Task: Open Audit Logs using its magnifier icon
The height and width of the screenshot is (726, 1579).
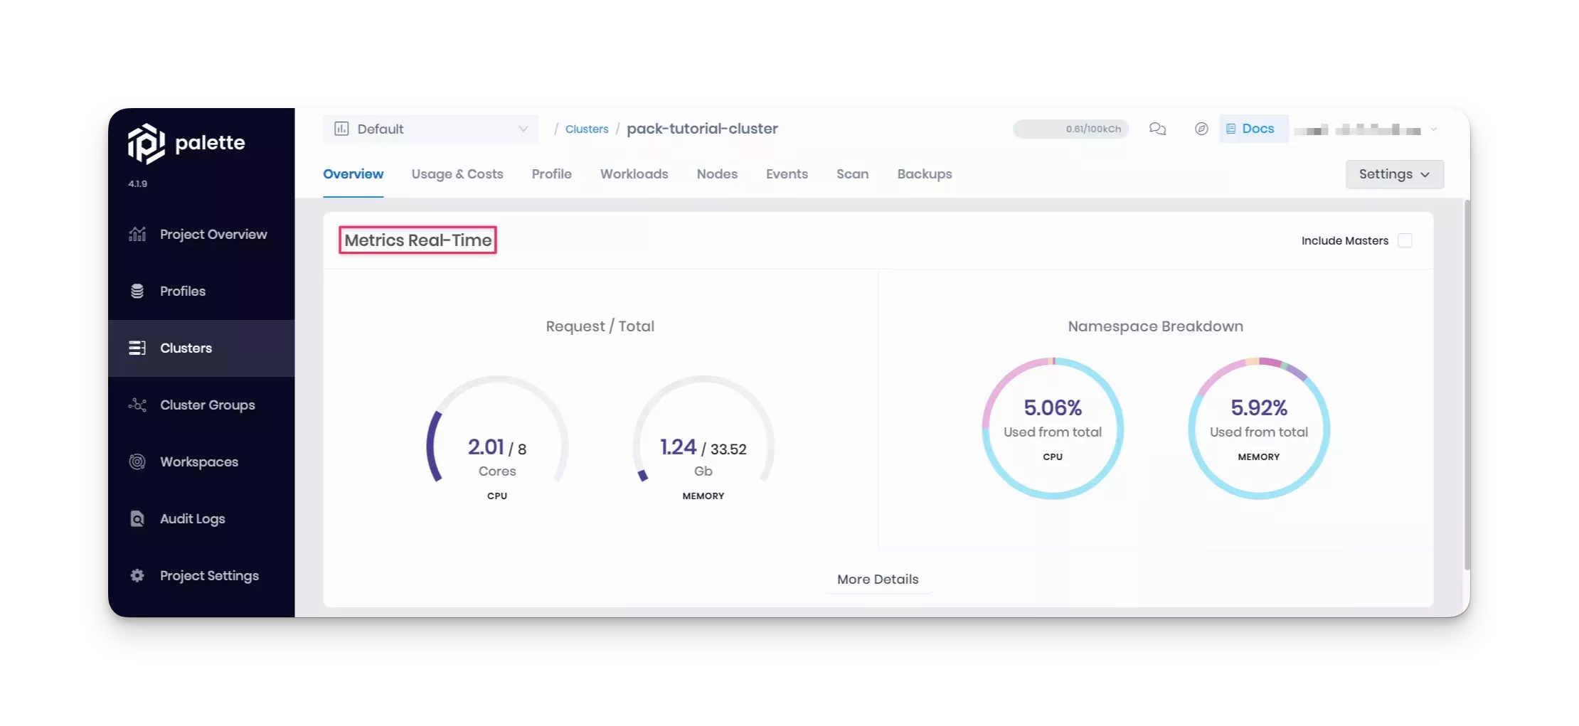Action: pos(137,518)
